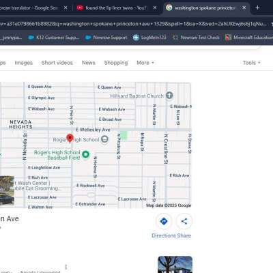Switch to News search results

[x=89, y=63]
